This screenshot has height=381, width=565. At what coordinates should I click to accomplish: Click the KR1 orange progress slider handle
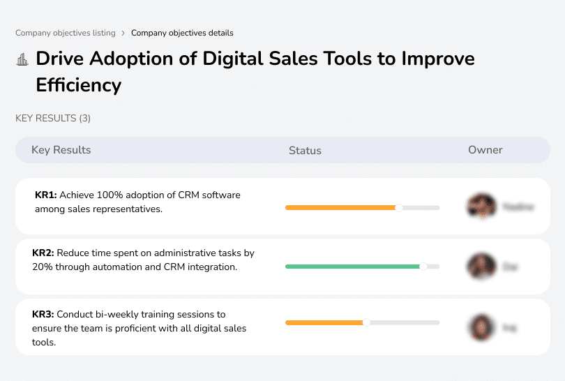pyautogui.click(x=399, y=208)
